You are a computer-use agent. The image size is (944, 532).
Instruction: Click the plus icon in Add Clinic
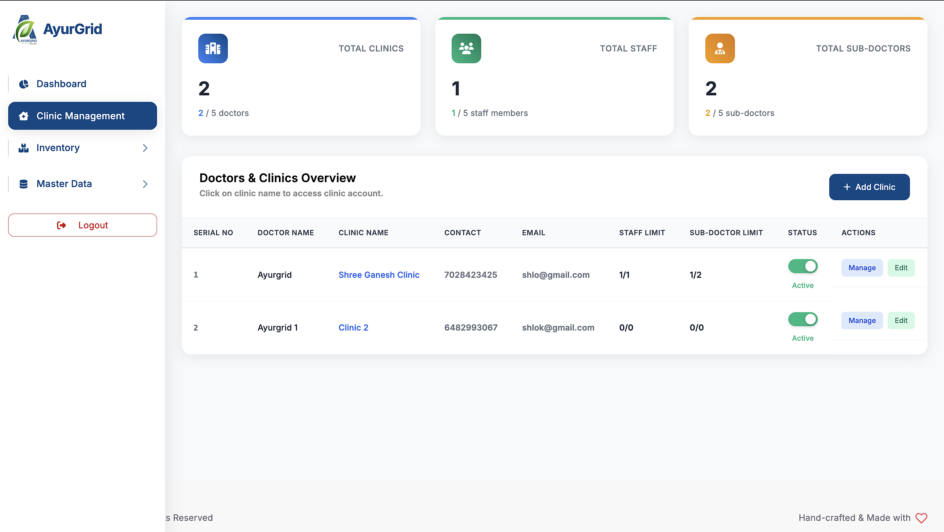tap(847, 187)
